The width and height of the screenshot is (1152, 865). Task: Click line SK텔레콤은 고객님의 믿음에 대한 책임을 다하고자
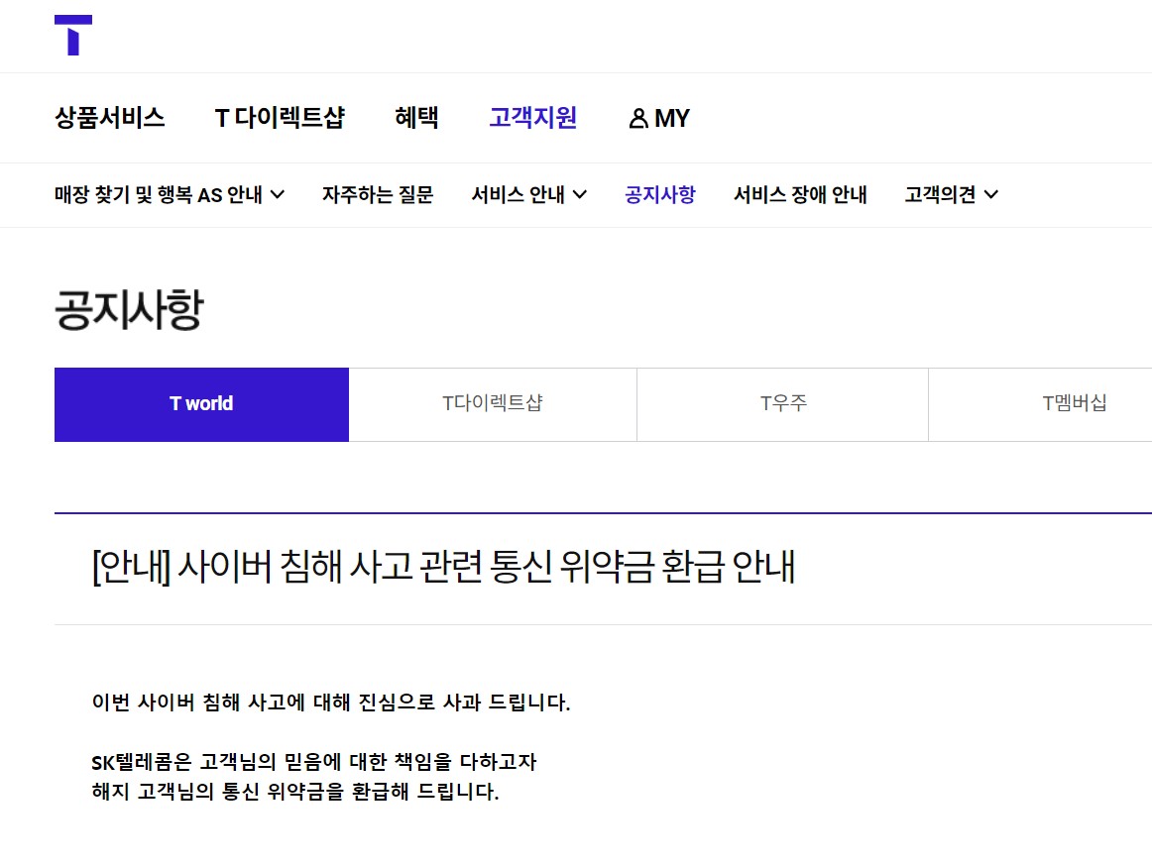[x=314, y=762]
